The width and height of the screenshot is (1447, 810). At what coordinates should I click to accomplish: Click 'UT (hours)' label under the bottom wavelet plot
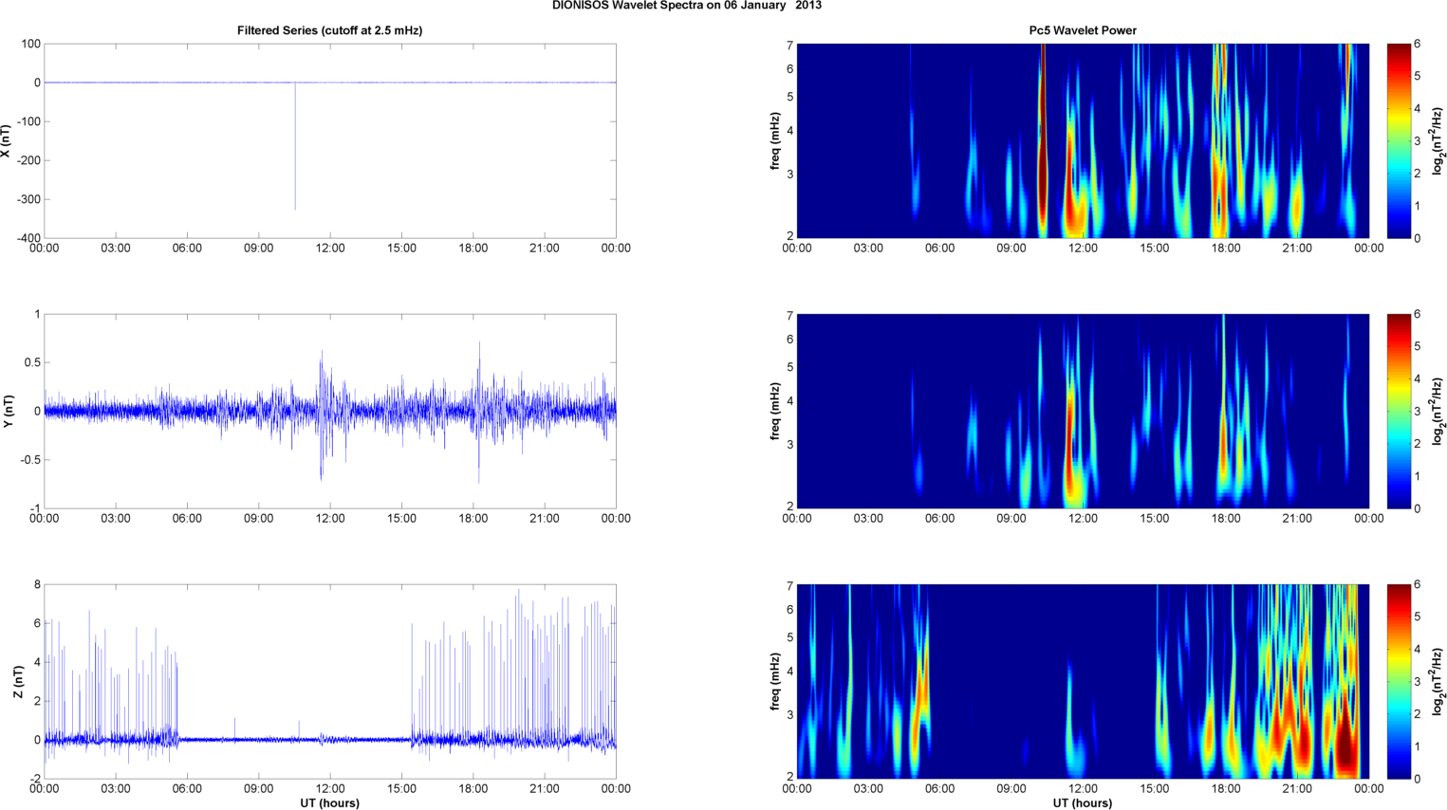[1083, 803]
